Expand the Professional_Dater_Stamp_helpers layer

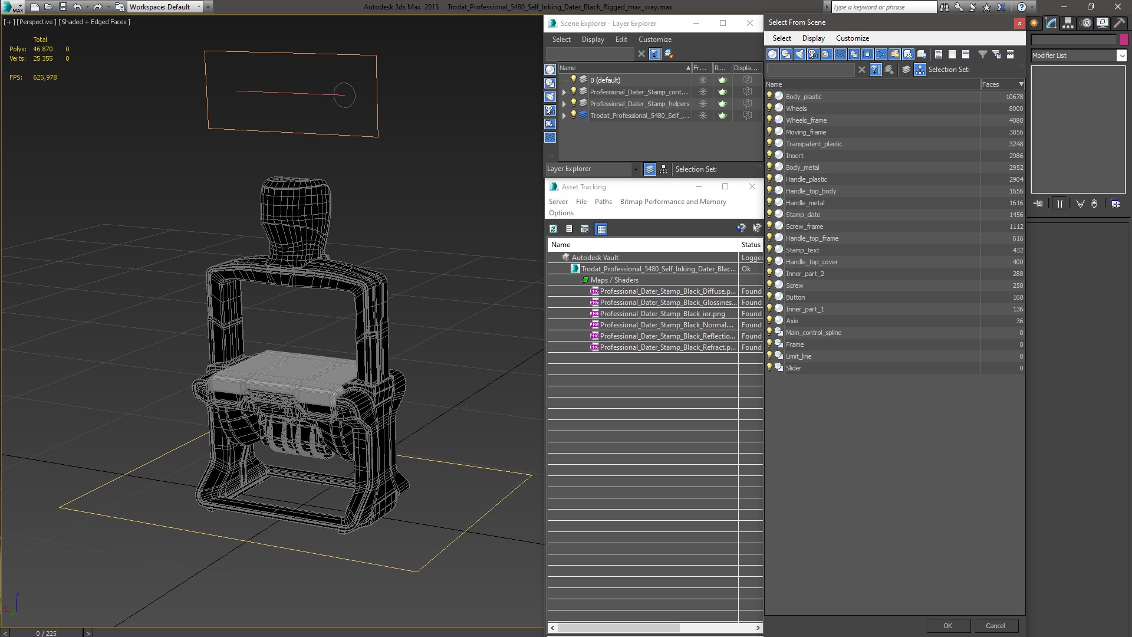point(564,104)
